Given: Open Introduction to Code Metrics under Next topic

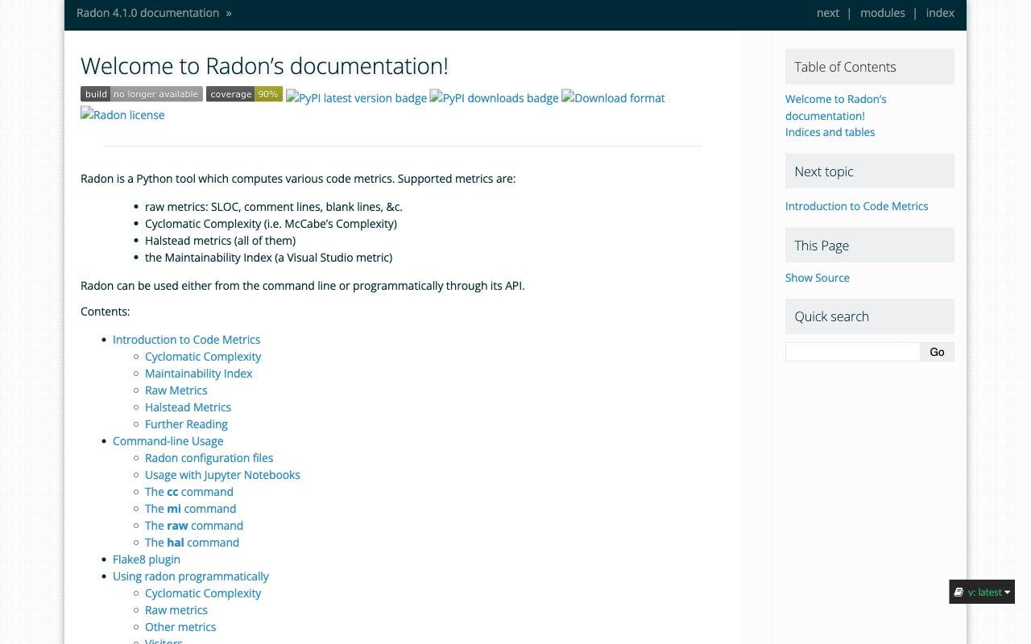Looking at the screenshot, I should point(856,206).
